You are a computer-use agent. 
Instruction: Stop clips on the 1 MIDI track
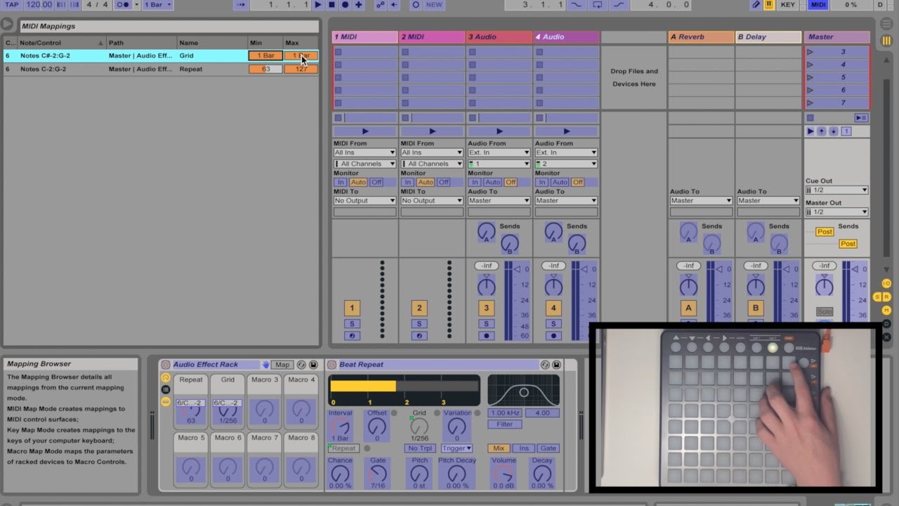(x=338, y=118)
